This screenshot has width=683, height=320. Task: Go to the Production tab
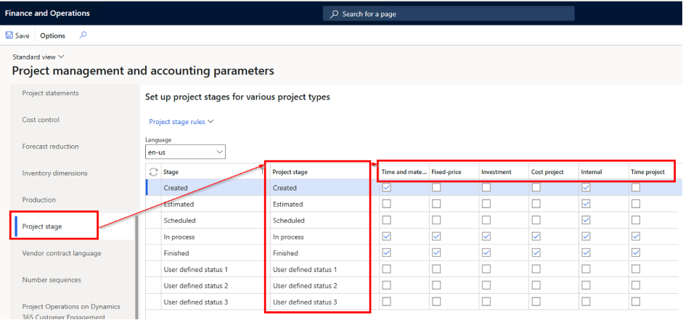coord(38,200)
